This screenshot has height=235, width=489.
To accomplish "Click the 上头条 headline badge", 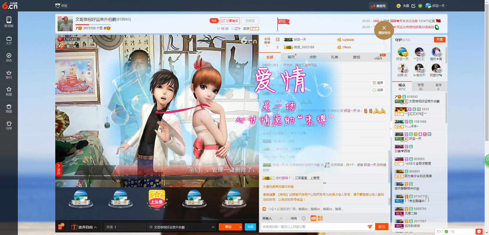I will click(x=157, y=200).
